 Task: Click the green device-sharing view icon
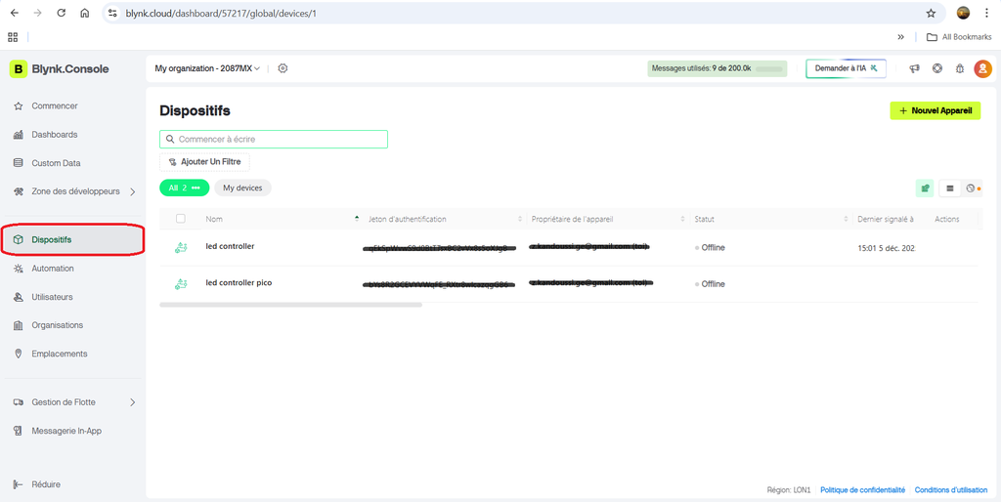(x=925, y=188)
